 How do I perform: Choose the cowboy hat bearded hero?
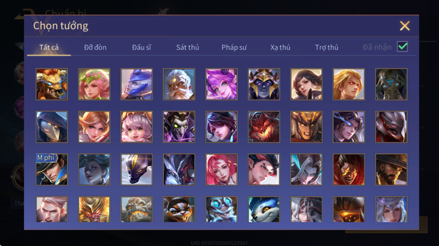(391, 170)
